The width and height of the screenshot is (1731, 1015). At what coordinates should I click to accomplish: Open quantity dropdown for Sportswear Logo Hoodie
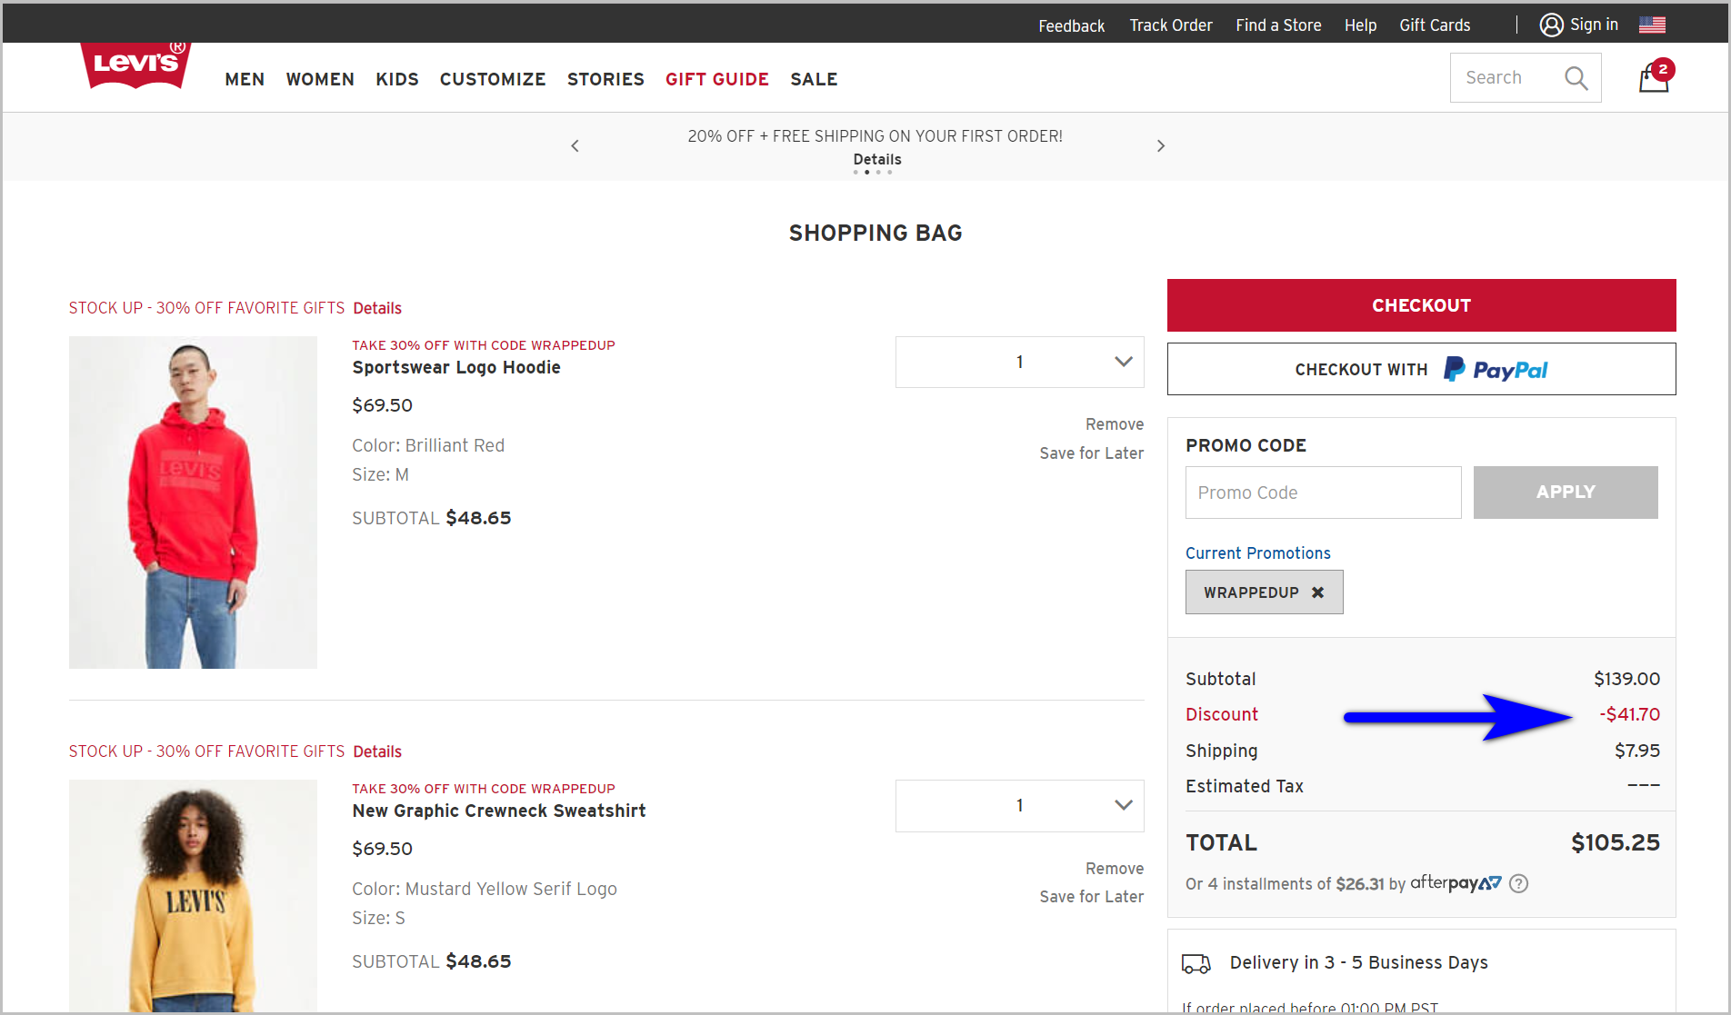[x=1019, y=362]
